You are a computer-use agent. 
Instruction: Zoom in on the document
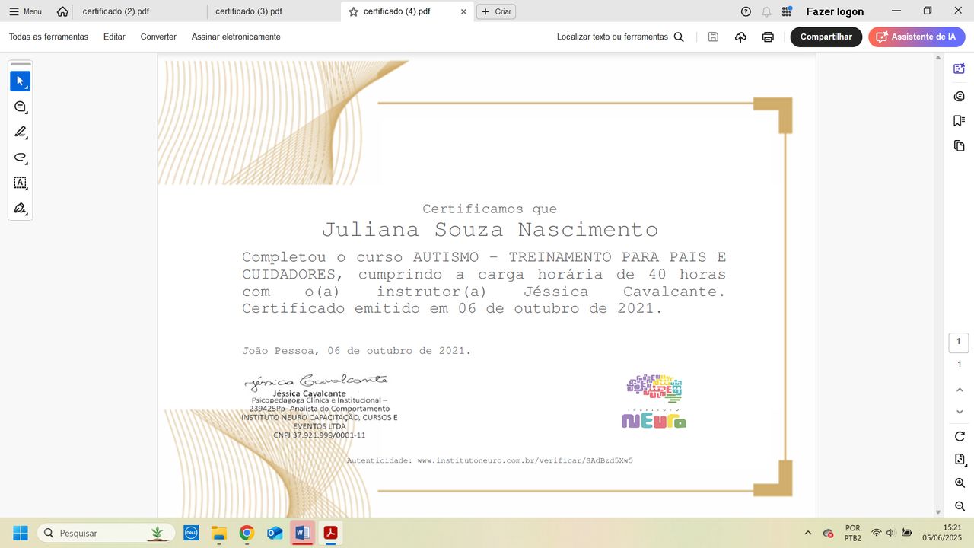tap(960, 483)
